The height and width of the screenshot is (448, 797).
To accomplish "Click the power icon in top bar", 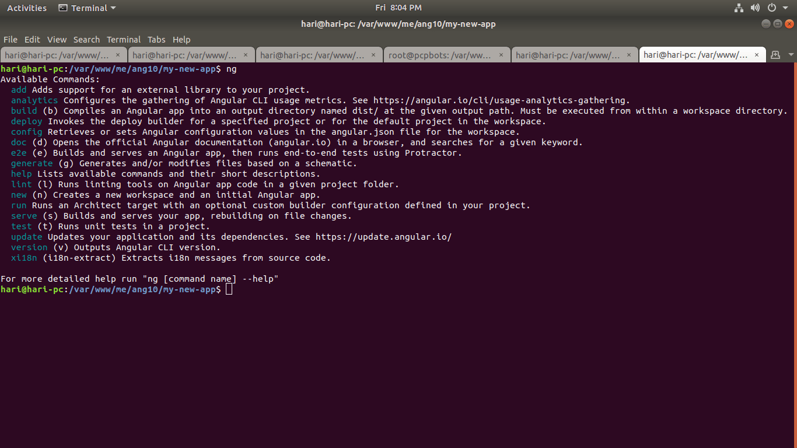I will 771,8.
